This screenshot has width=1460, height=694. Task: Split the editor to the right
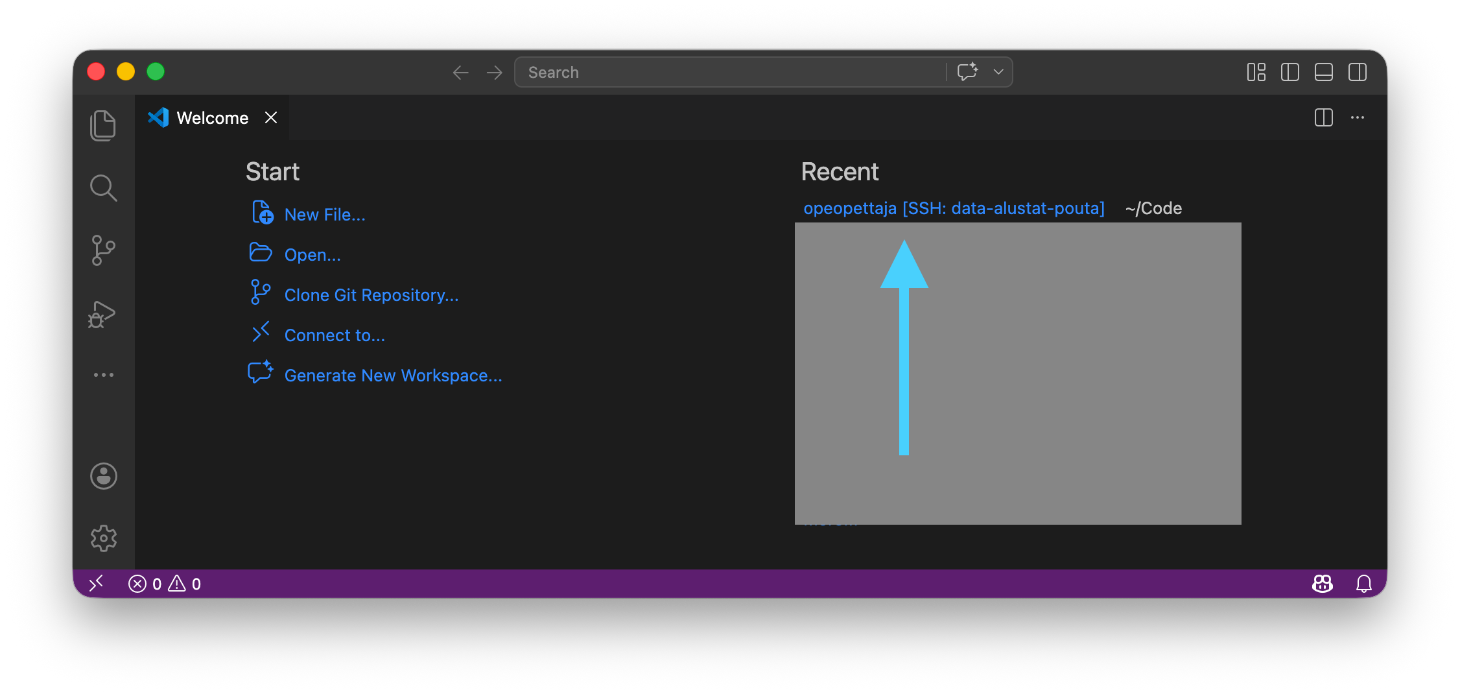pyautogui.click(x=1324, y=117)
